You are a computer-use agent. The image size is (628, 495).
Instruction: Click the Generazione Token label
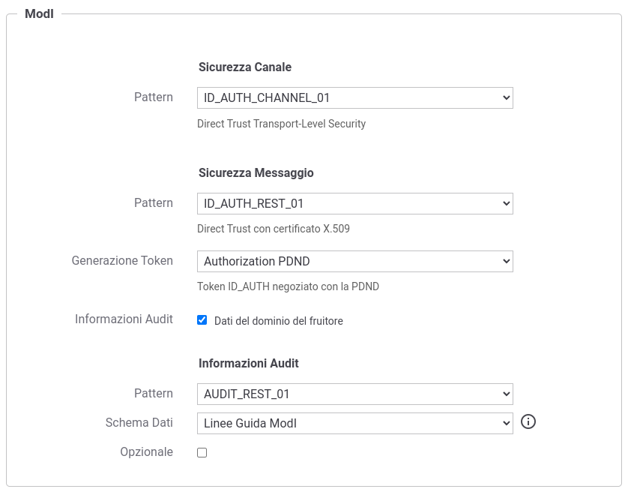click(122, 260)
